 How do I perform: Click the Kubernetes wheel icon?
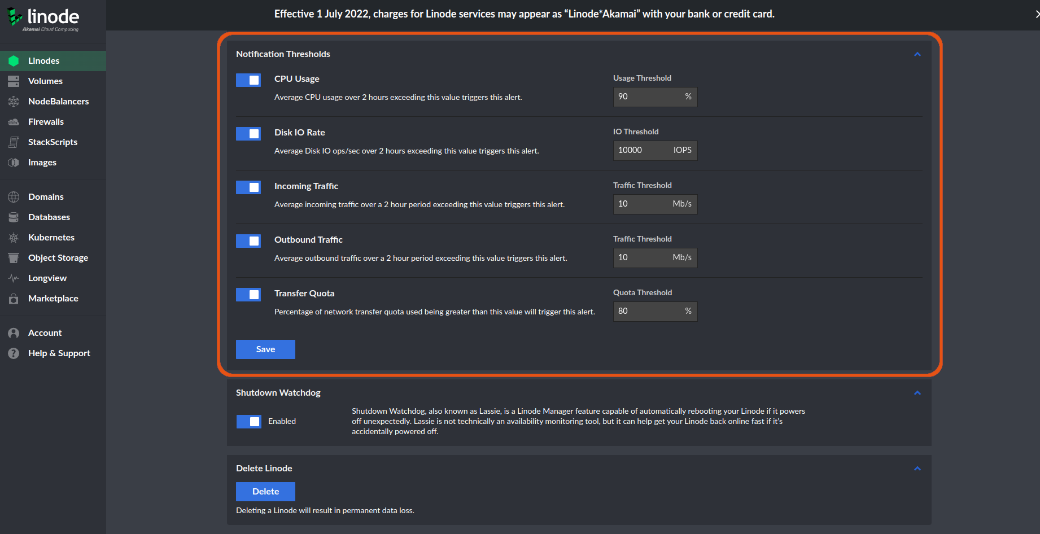point(14,238)
